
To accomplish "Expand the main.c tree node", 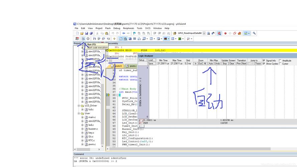I will (x=83, y=117).
